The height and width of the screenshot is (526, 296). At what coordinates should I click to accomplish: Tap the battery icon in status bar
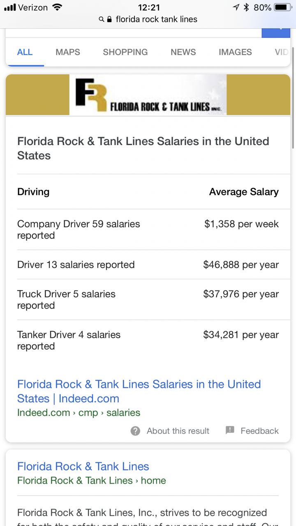283,7
